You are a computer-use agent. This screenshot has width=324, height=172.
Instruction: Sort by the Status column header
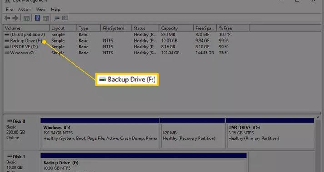click(145, 28)
